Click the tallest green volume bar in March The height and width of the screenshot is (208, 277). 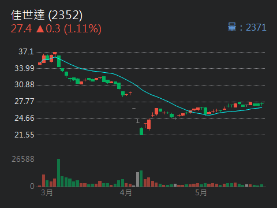[58, 173]
